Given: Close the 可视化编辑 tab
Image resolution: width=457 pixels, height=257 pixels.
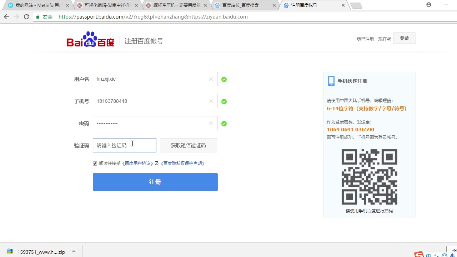Looking at the screenshot, I should click(x=136, y=5).
